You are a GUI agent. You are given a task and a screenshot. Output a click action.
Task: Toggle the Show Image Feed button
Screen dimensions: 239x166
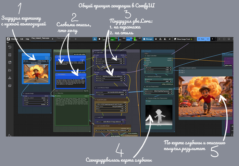click(x=184, y=39)
